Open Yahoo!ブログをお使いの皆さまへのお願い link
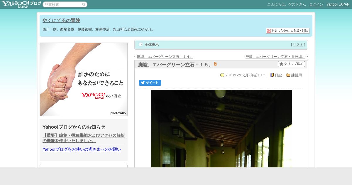Image resolution: width=352 pixels, height=185 pixels. pyautogui.click(x=82, y=149)
